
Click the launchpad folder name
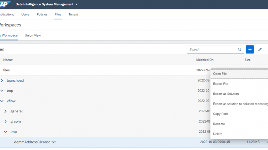(15, 80)
